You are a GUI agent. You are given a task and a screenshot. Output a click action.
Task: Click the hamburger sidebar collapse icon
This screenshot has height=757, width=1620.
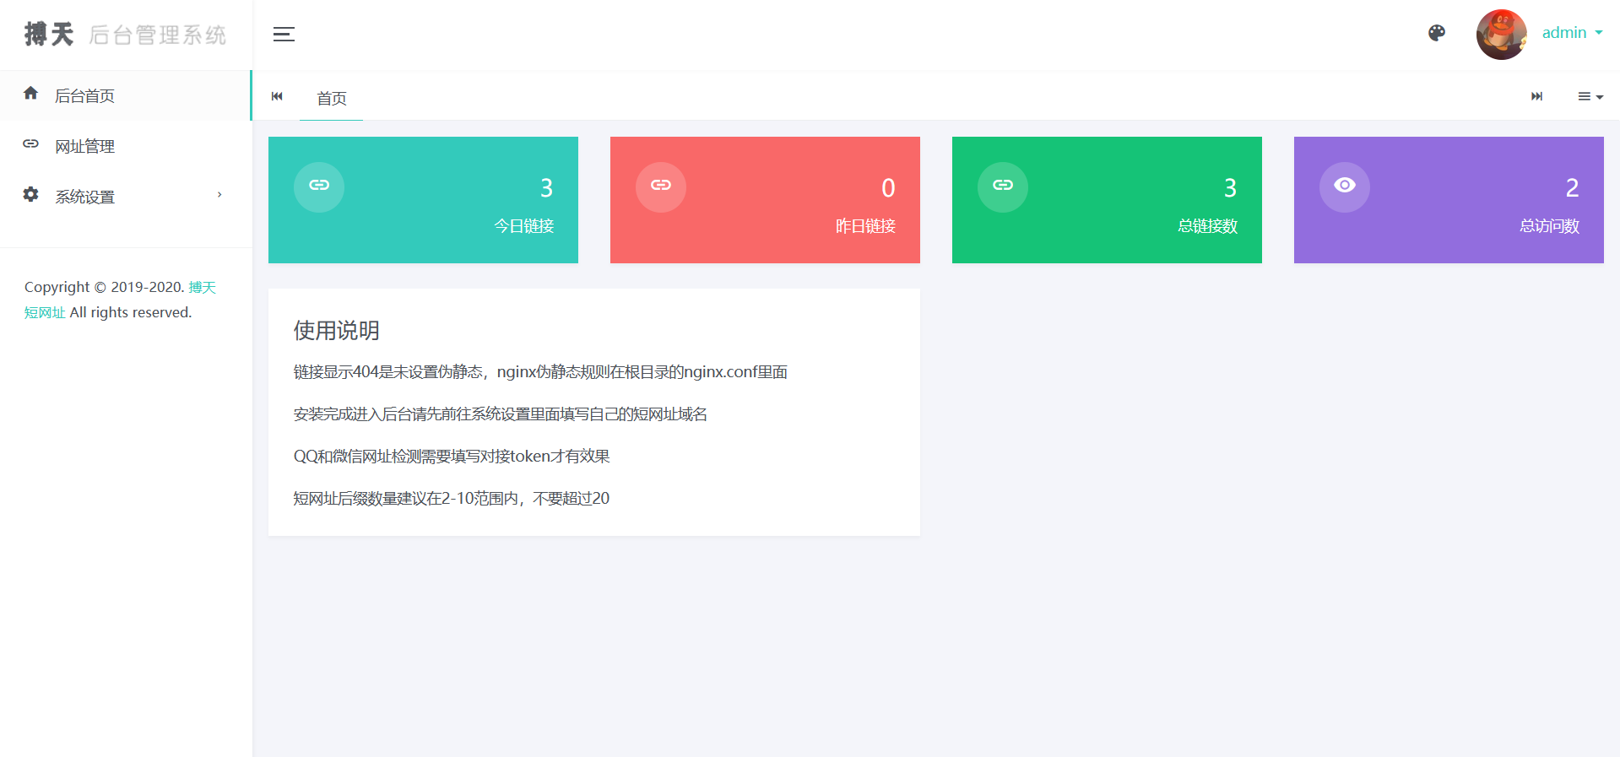(x=284, y=35)
